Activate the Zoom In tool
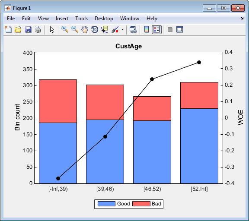249x221 pixels. [x=65, y=29]
